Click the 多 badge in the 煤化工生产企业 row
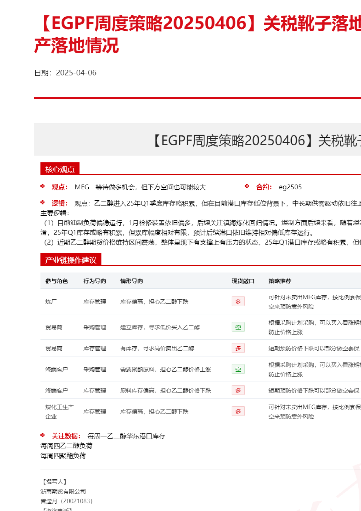Viewport: 361px width, 511px height. (238, 412)
